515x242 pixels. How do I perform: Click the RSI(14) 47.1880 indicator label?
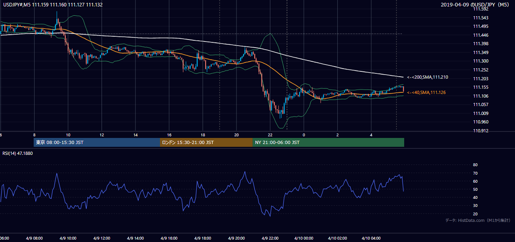click(x=17, y=154)
